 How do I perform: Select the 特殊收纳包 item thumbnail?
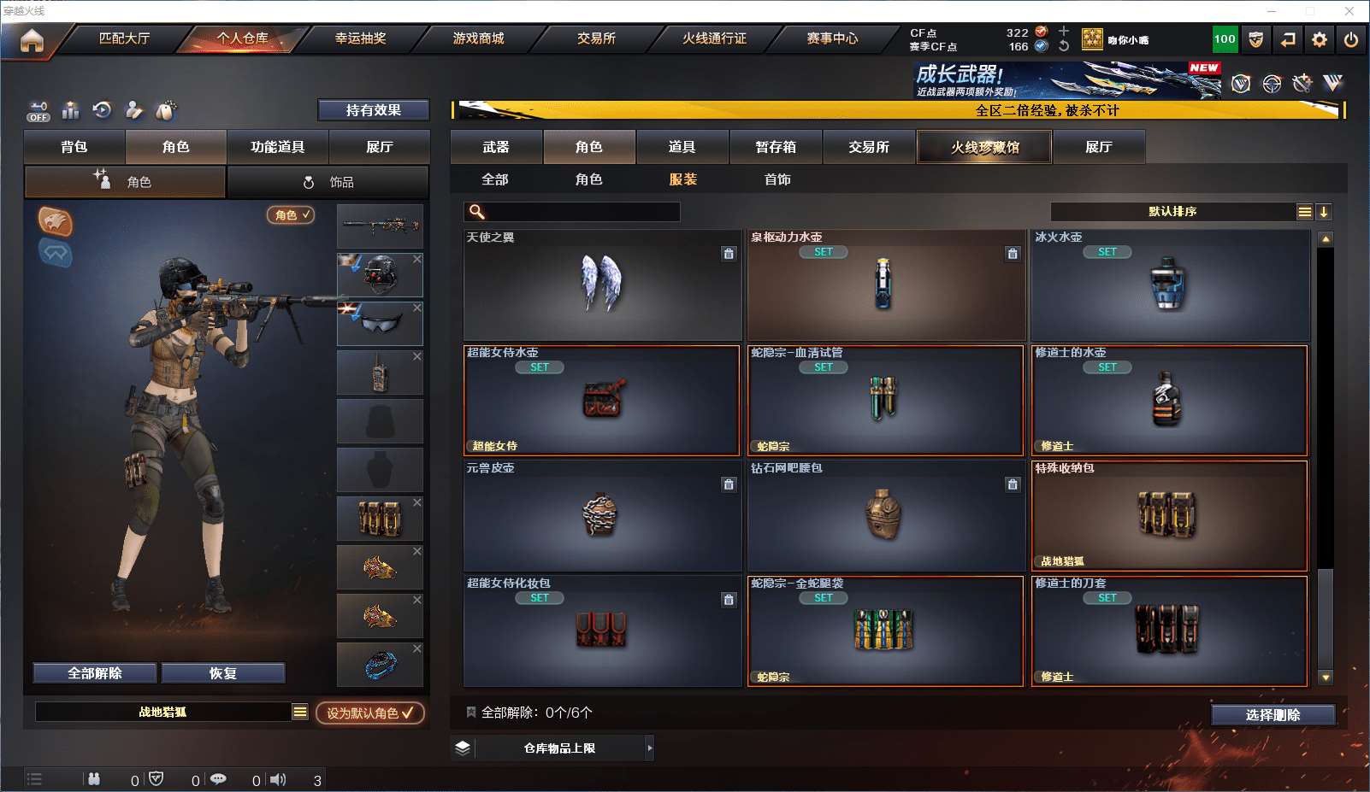click(x=1169, y=516)
